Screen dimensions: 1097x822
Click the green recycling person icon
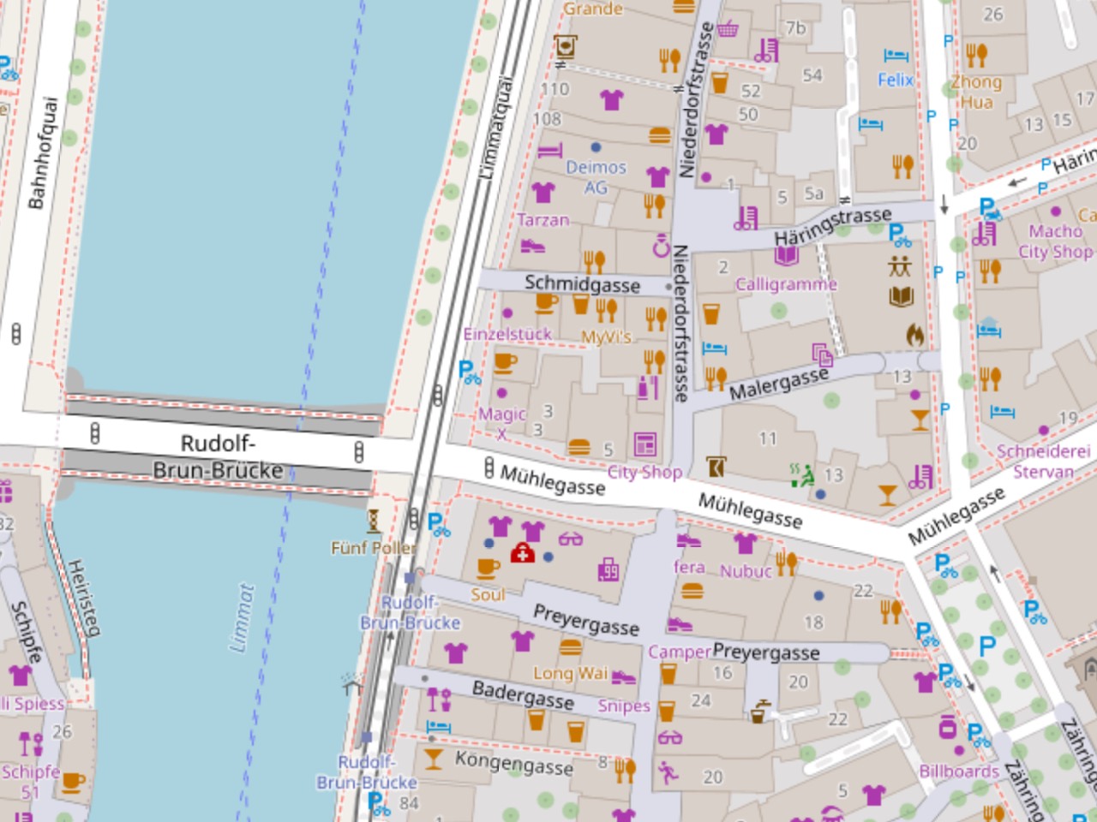coord(801,475)
